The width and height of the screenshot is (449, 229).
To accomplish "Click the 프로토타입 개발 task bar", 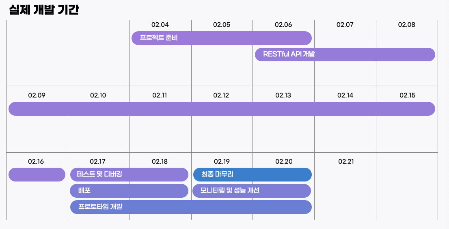I will pyautogui.click(x=191, y=207).
